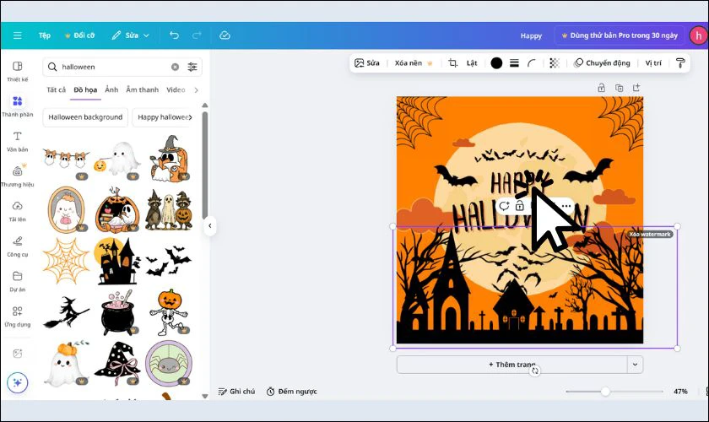The width and height of the screenshot is (709, 422).
Task: Open the Tệp file menu
Action: point(44,35)
